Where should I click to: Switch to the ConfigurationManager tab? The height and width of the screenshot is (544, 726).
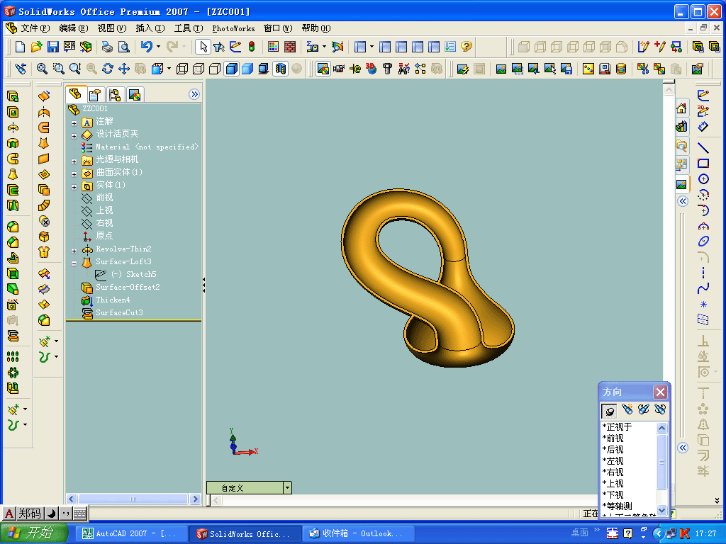point(115,95)
